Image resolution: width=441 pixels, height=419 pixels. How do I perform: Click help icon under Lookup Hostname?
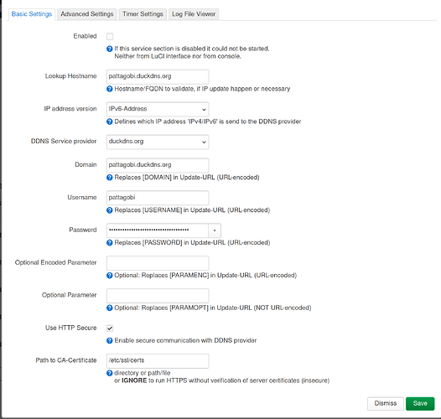pyautogui.click(x=109, y=89)
